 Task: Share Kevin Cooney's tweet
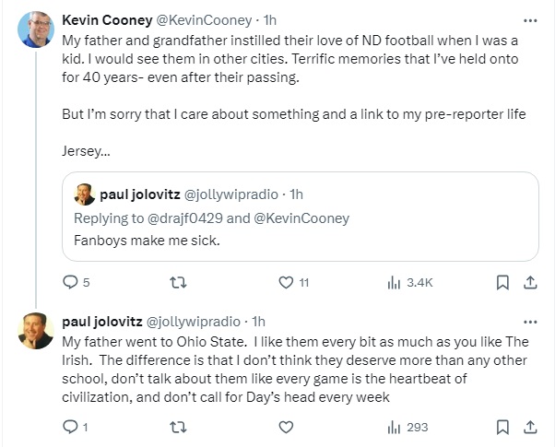click(531, 282)
